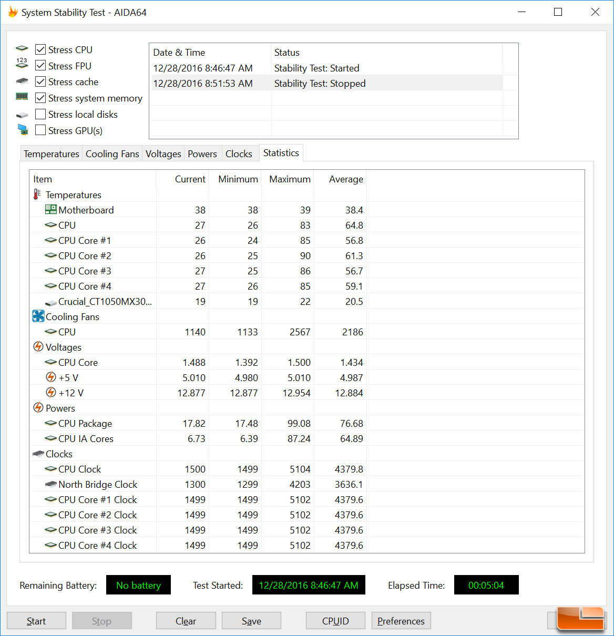Click the disk drive icon beside Stress local disks
The image size is (614, 636).
point(22,115)
